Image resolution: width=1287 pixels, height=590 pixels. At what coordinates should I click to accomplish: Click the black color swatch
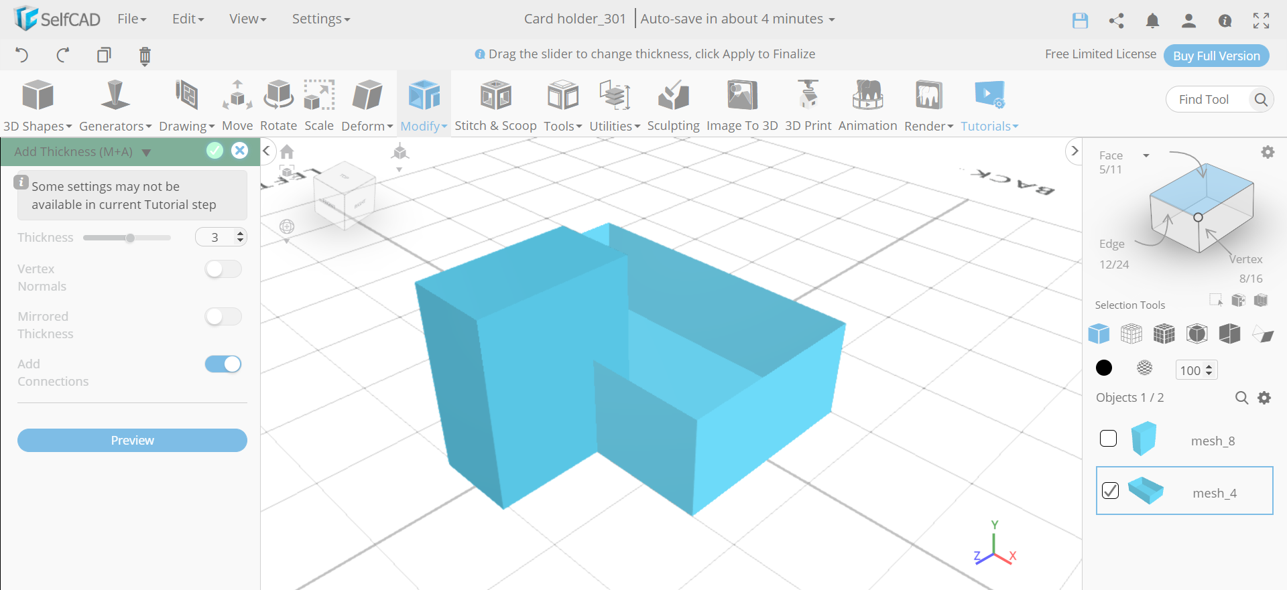click(x=1103, y=368)
